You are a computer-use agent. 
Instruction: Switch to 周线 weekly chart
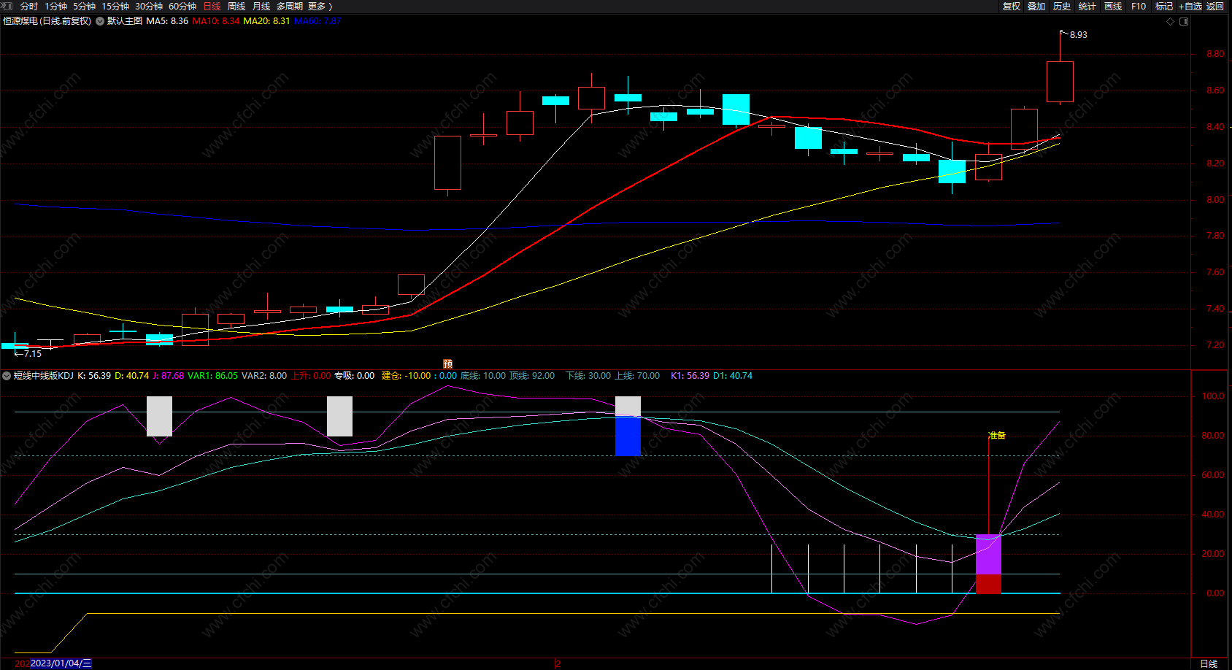pyautogui.click(x=236, y=6)
